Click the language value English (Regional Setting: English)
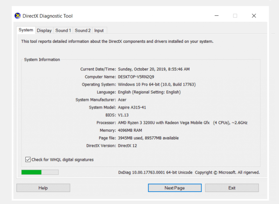 pyautogui.click(x=149, y=92)
